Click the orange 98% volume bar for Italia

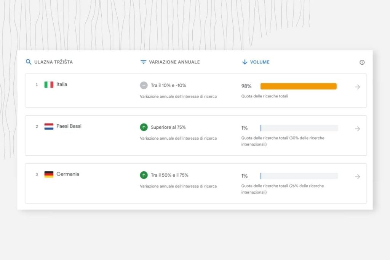(299, 86)
